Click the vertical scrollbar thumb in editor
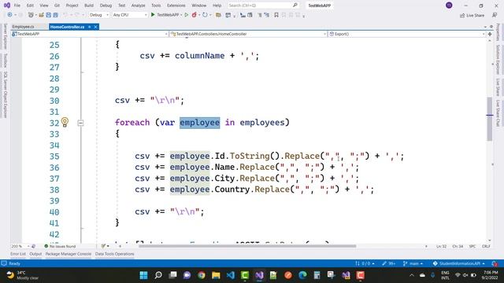This screenshot has width=504, height=283. click(490, 119)
